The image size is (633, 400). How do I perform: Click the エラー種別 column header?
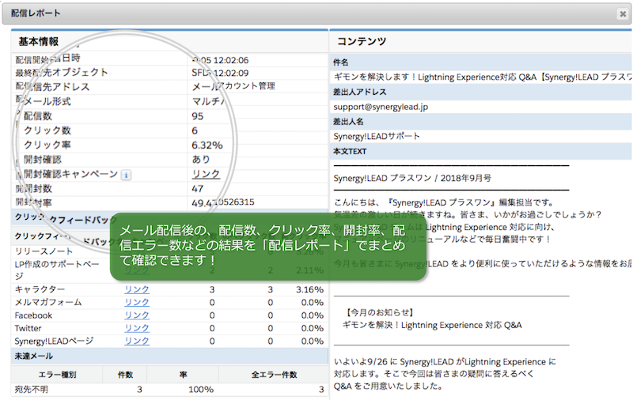[57, 375]
